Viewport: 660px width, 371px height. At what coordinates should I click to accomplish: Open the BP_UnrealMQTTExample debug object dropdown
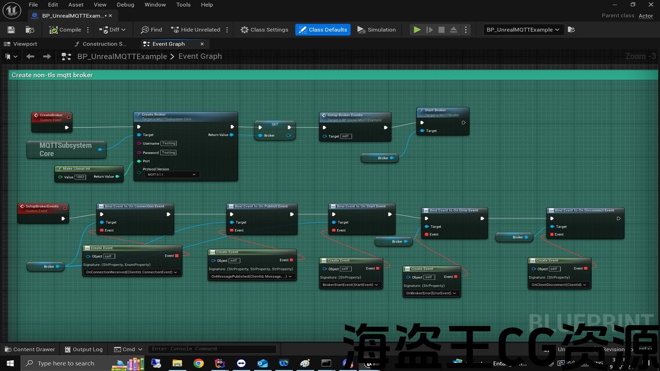click(523, 30)
